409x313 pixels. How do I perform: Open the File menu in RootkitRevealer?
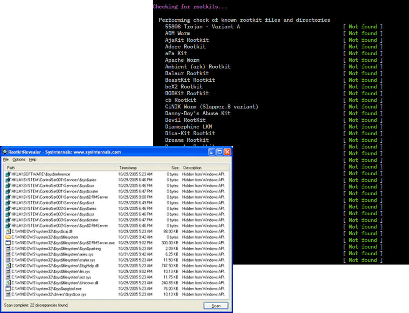[6, 160]
